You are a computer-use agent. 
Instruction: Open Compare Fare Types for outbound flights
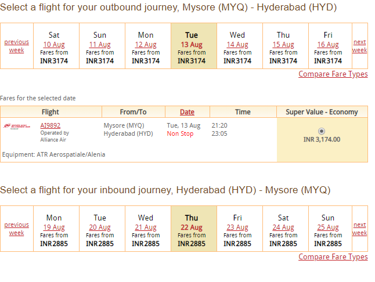(x=333, y=74)
